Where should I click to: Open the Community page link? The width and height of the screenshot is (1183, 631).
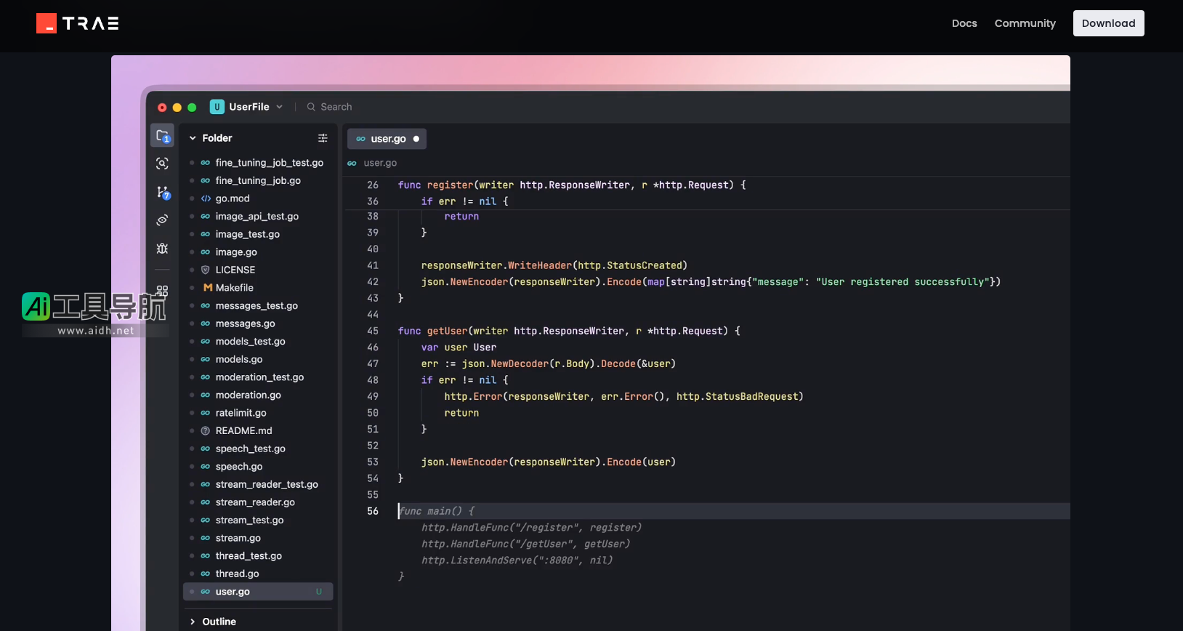click(1025, 23)
